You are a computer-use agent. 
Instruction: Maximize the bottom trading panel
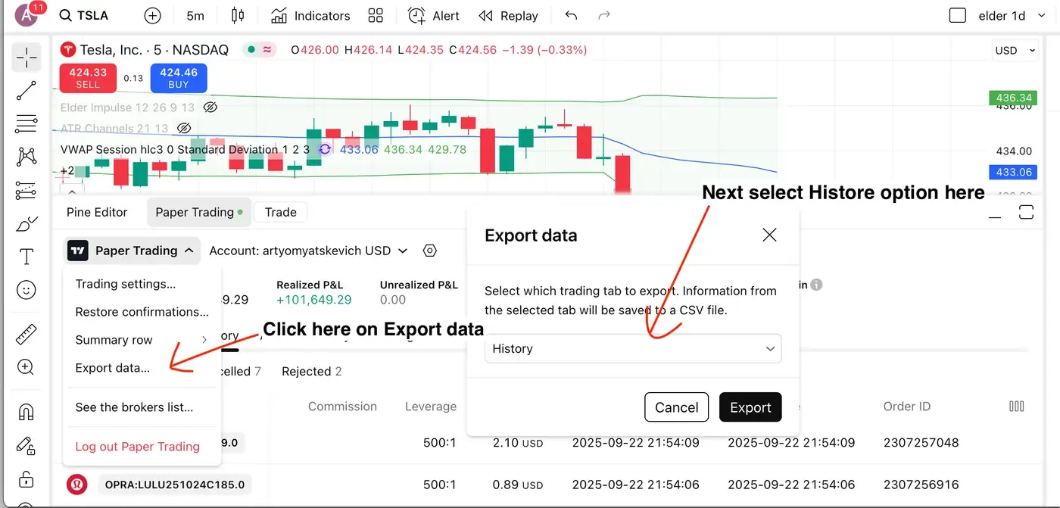pos(1026,212)
